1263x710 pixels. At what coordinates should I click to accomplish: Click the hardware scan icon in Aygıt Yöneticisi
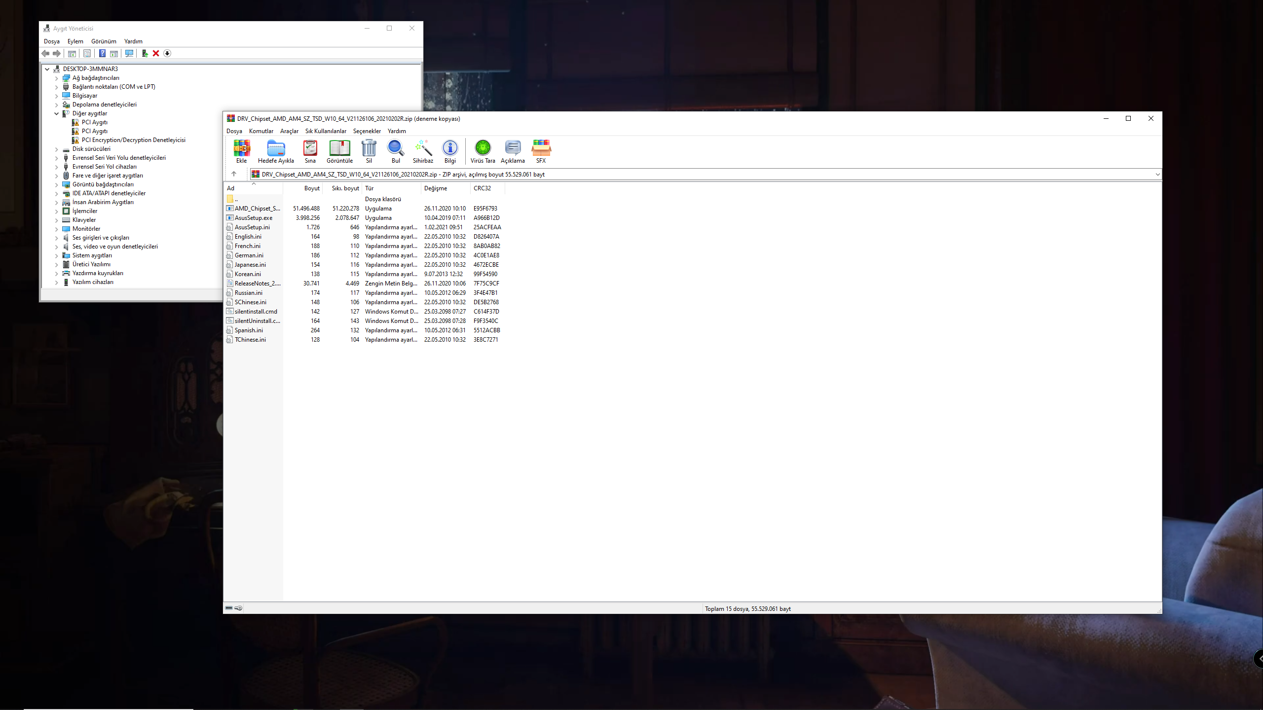(x=129, y=53)
